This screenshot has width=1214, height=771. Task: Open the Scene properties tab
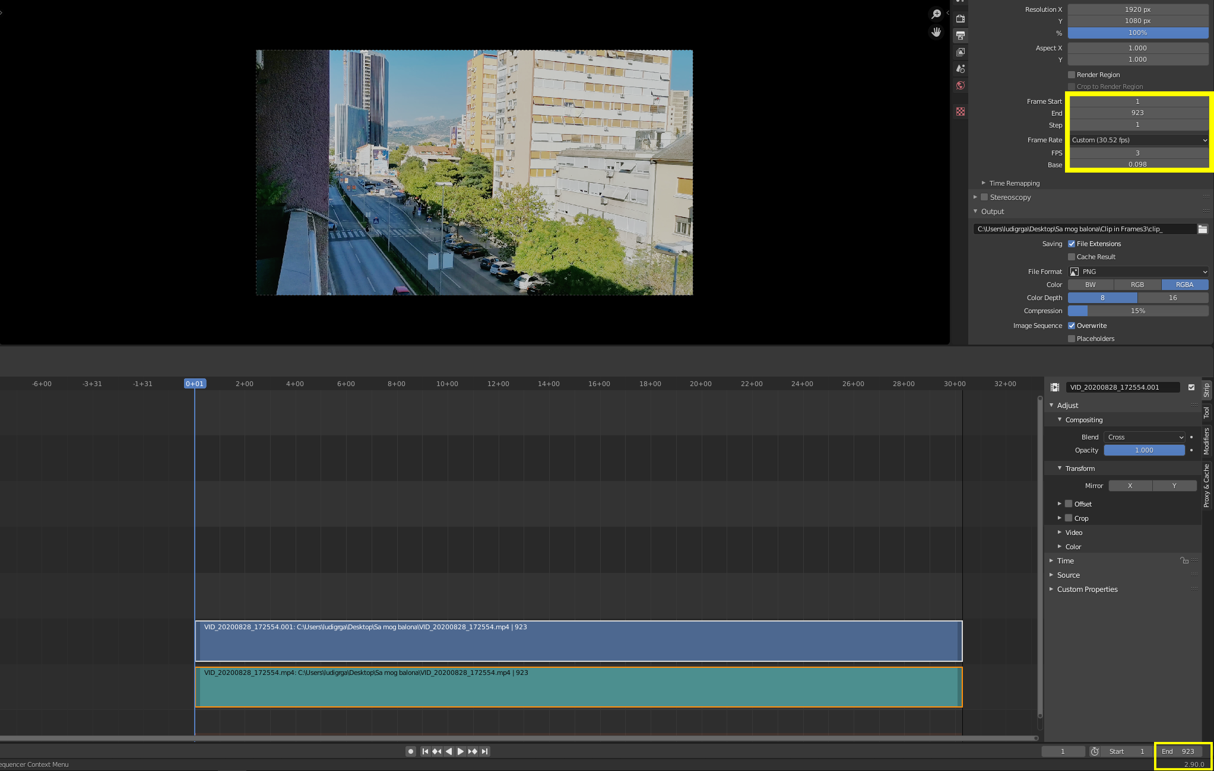point(961,69)
